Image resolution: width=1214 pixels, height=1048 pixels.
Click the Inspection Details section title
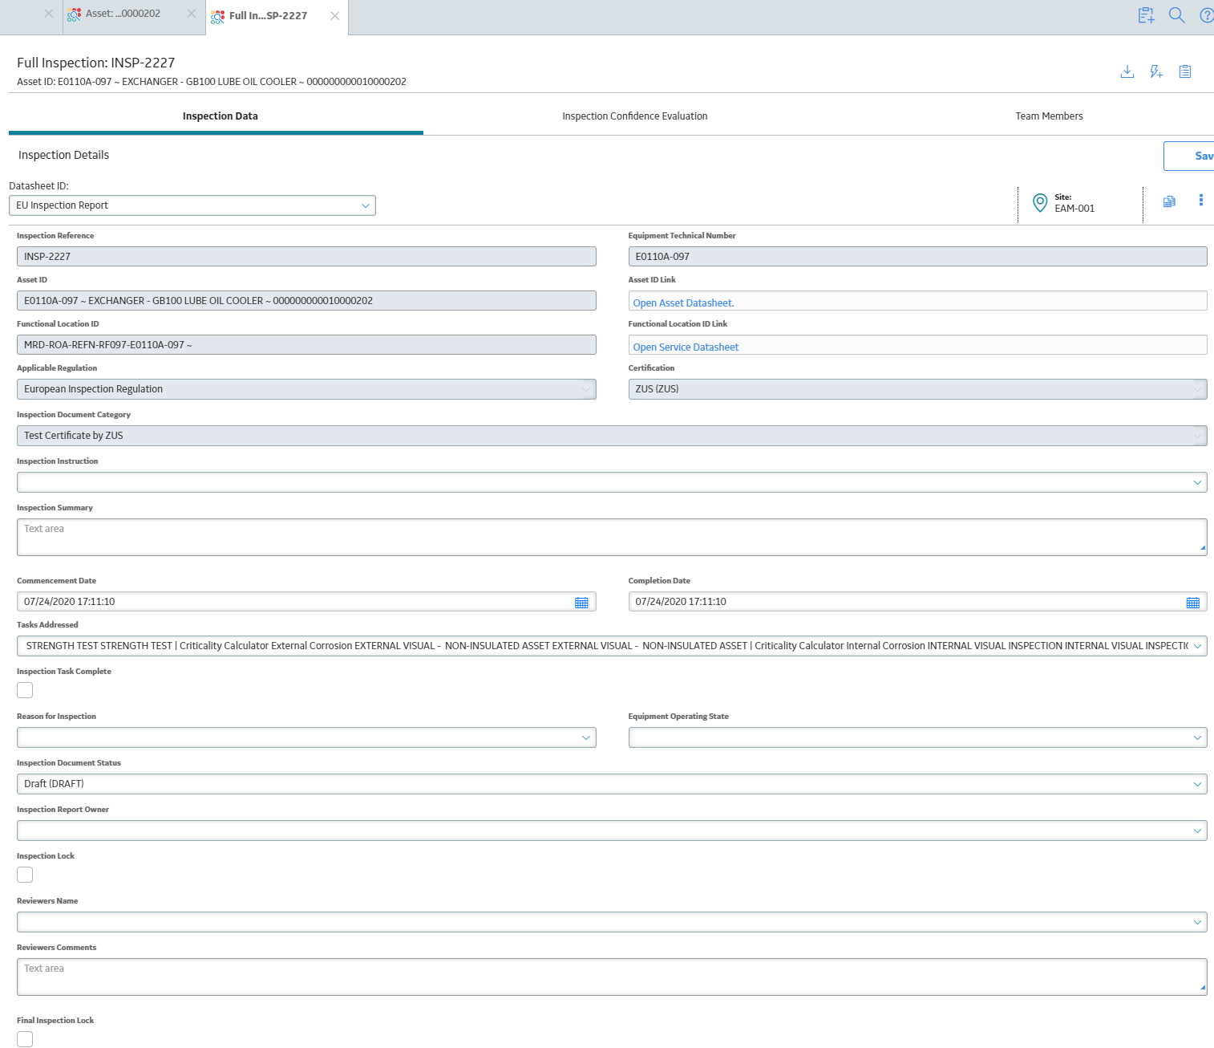tap(63, 155)
